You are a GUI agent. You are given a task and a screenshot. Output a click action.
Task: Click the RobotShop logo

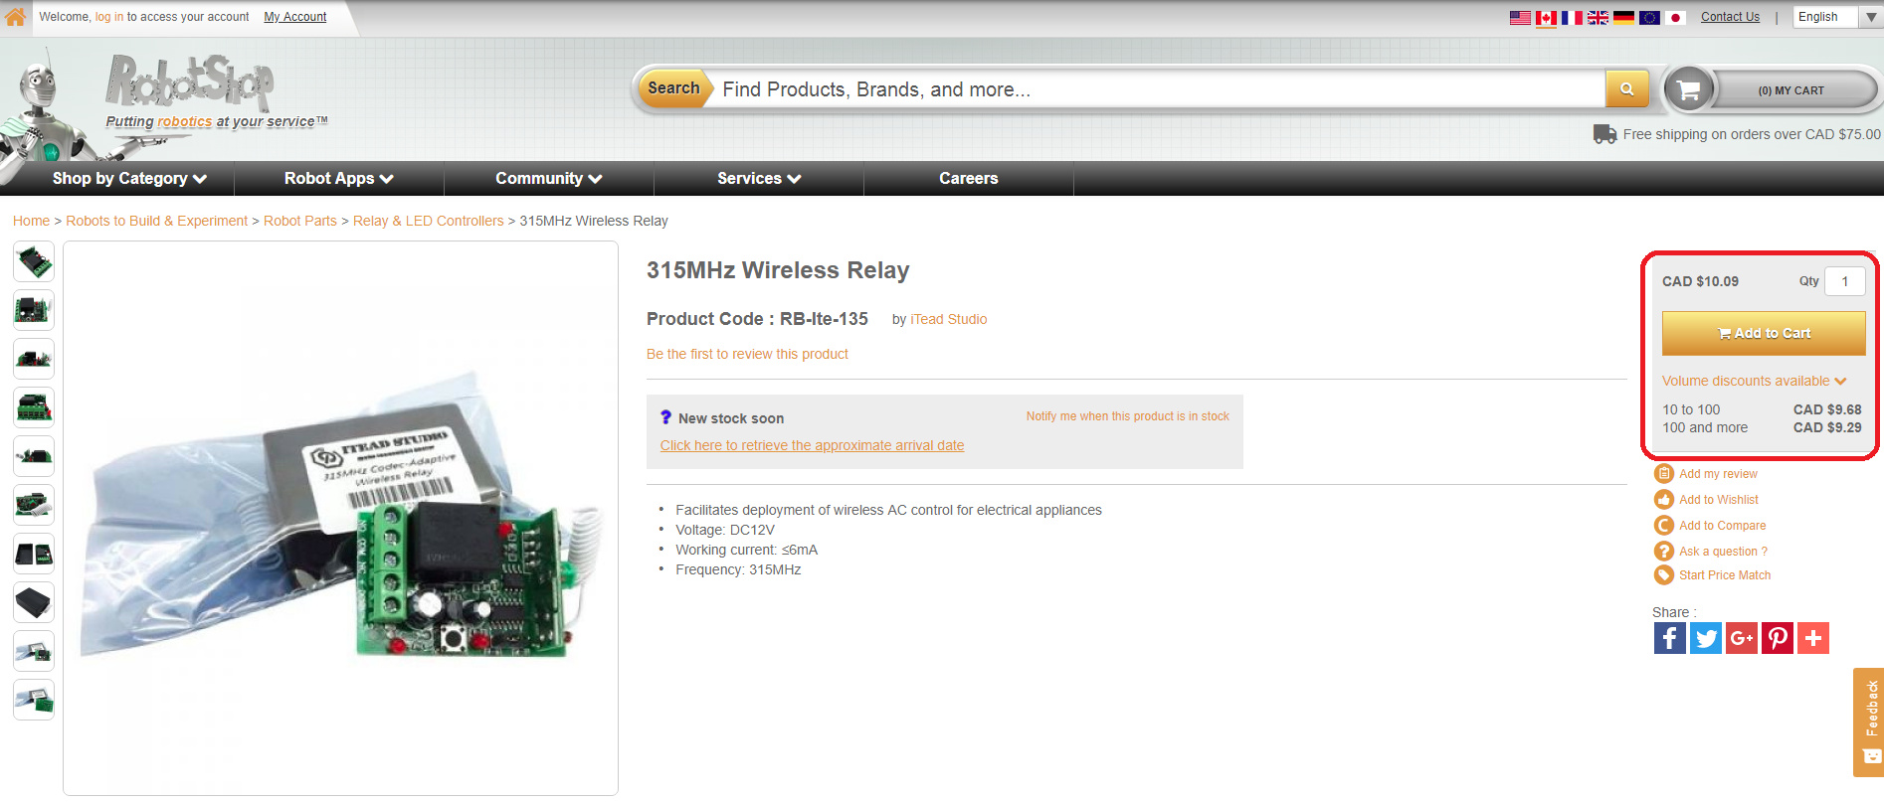(190, 81)
